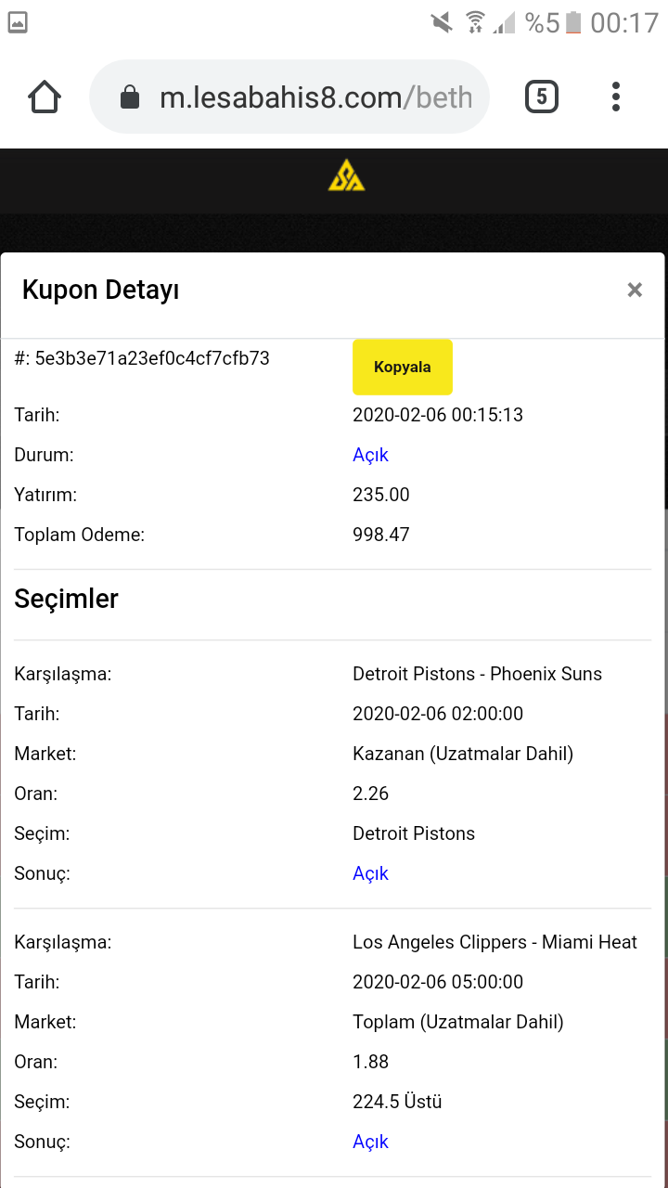Viewport: 668px width, 1188px height.
Task: Select the Yatırım label
Action: [x=45, y=495]
